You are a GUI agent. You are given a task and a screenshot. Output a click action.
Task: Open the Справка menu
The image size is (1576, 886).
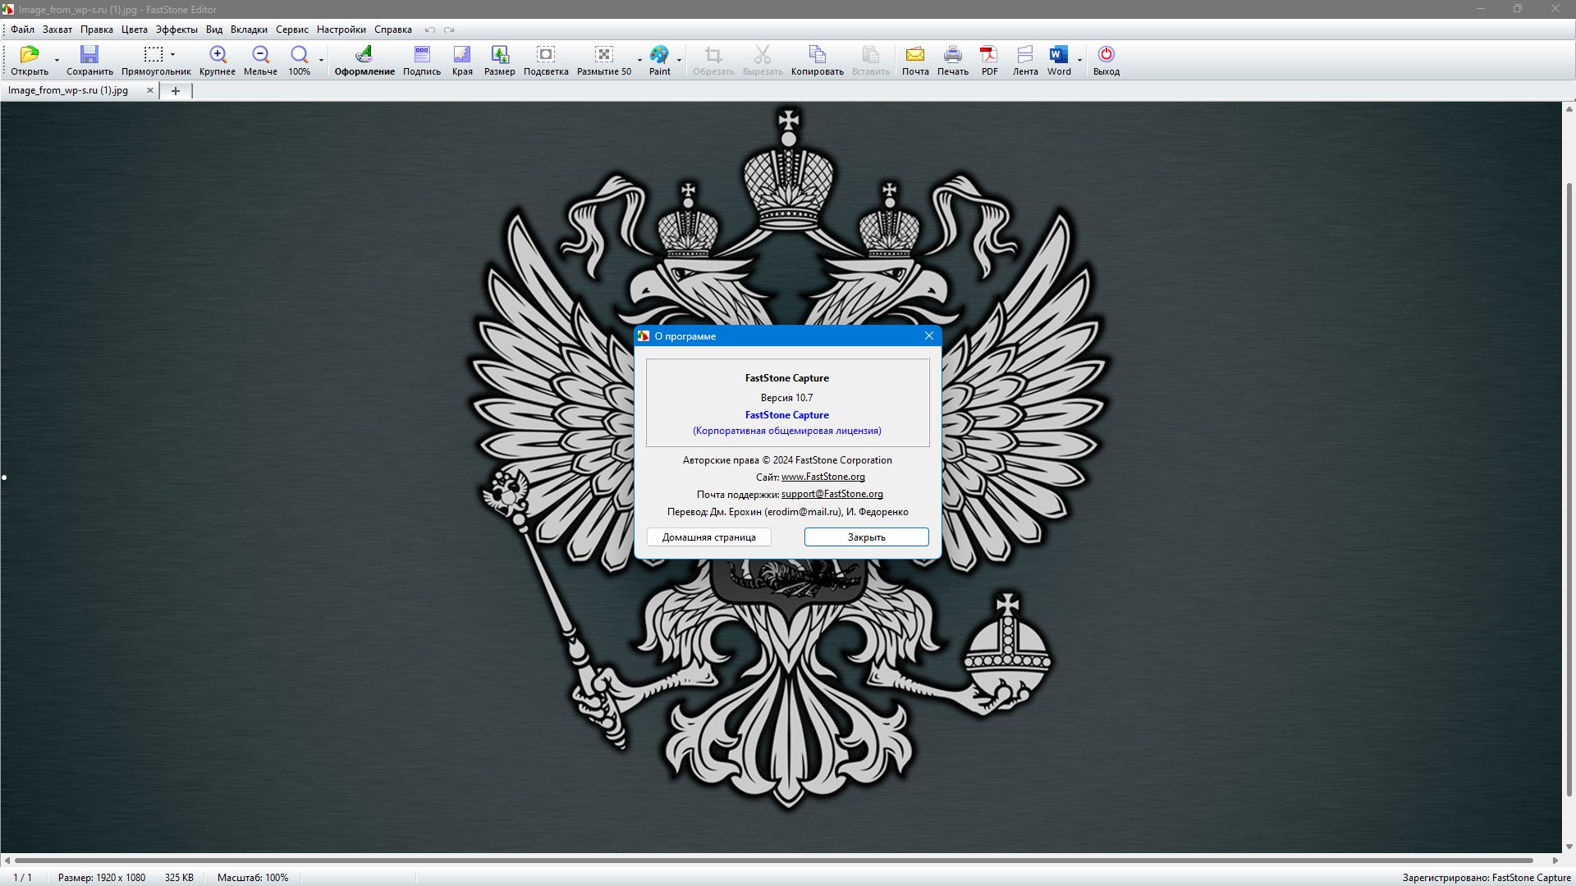tap(393, 30)
